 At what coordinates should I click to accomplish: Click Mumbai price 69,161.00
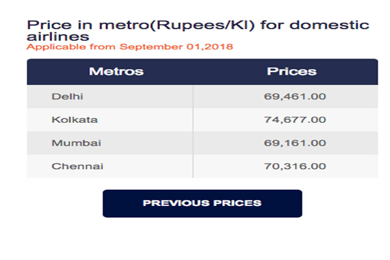point(294,143)
